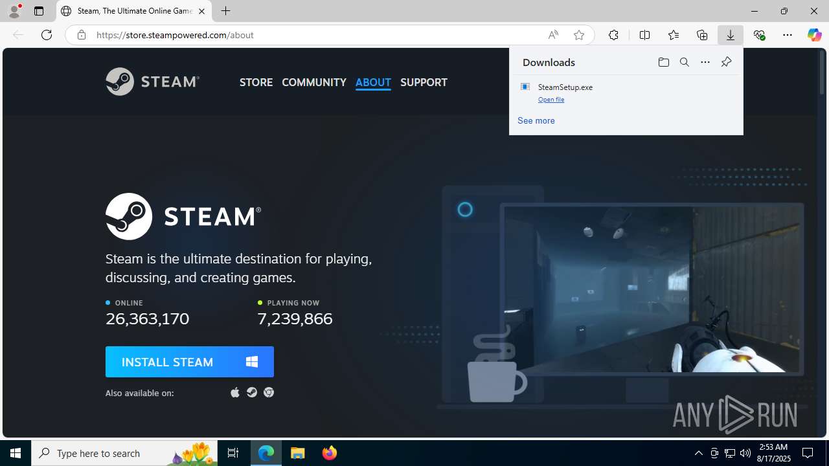
Task: Activate Read aloud icon in address bar
Action: click(553, 35)
